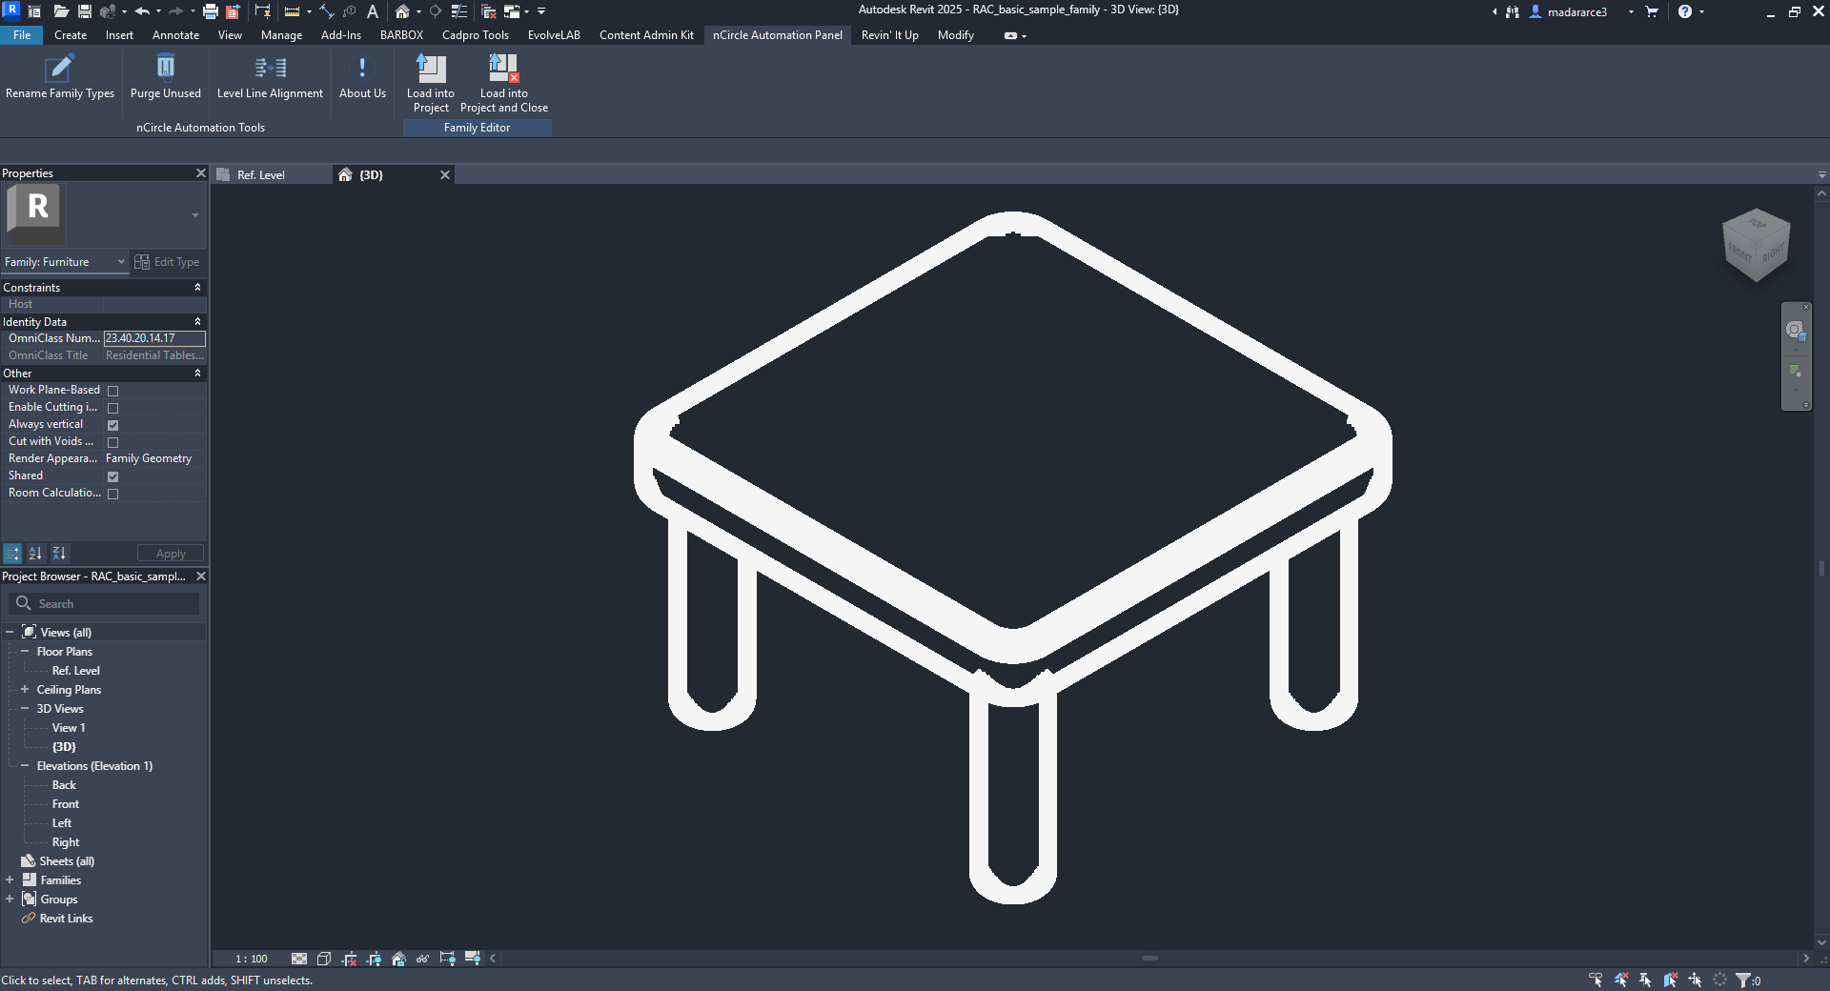Click the Edit Type button
Screen dimensions: 1830x991
click(168, 262)
